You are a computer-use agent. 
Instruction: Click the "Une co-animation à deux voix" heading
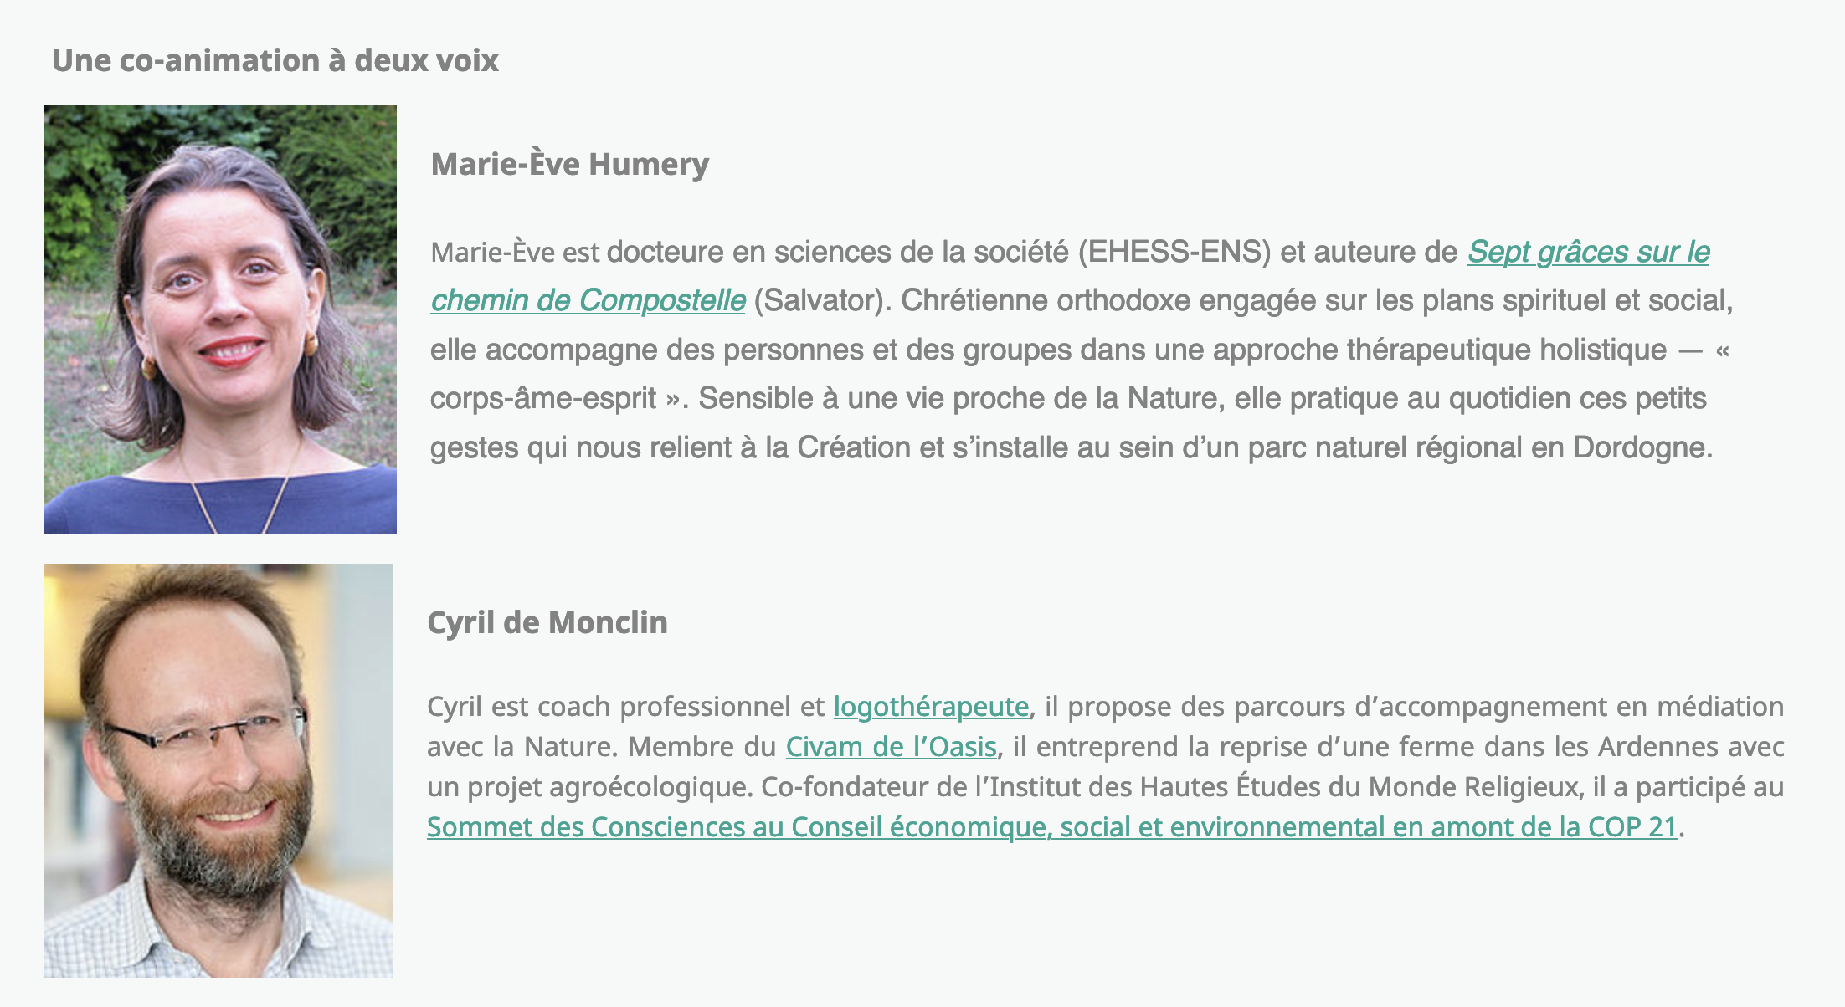tap(275, 61)
